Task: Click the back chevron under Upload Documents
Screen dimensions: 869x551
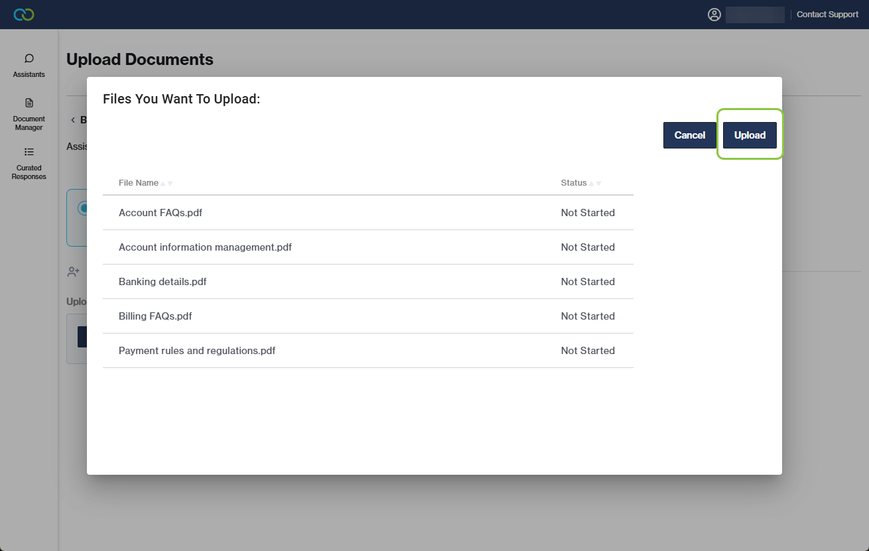Action: point(73,120)
